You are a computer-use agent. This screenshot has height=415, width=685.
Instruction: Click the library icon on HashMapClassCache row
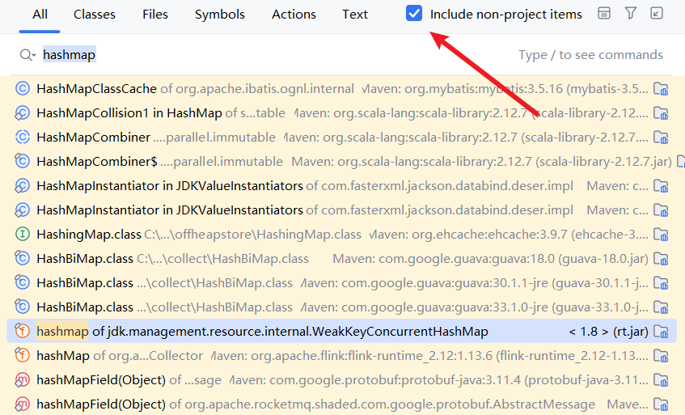pos(661,89)
